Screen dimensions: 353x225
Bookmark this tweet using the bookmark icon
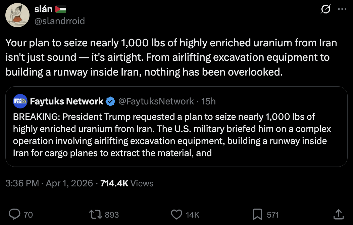coord(257,214)
